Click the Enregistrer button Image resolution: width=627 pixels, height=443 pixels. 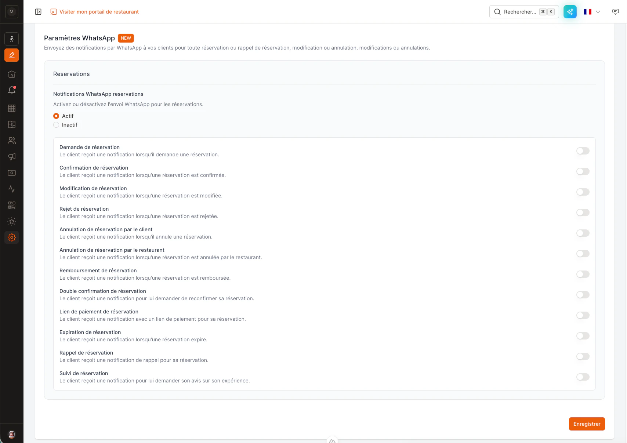point(587,424)
